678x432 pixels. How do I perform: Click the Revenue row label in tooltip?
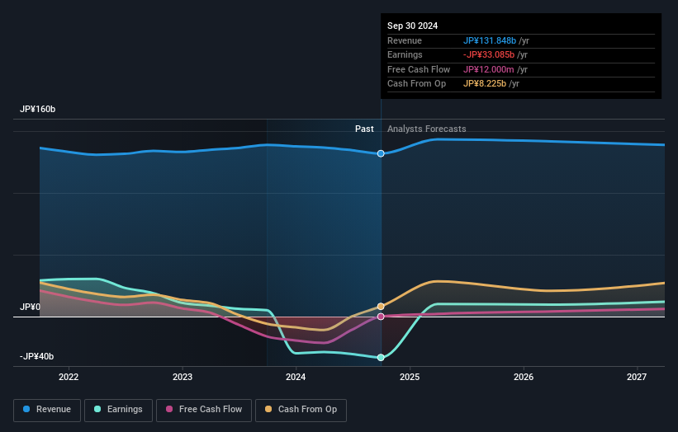point(405,40)
